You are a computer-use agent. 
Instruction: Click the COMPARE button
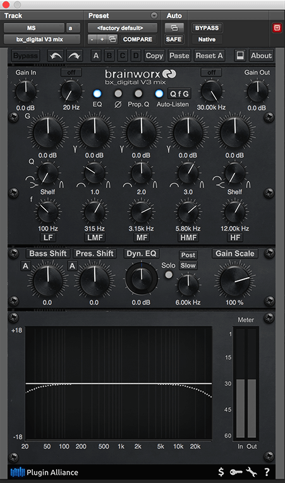tap(138, 39)
